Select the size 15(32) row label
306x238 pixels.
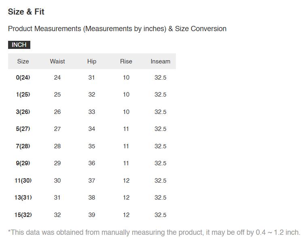pyautogui.click(x=23, y=215)
